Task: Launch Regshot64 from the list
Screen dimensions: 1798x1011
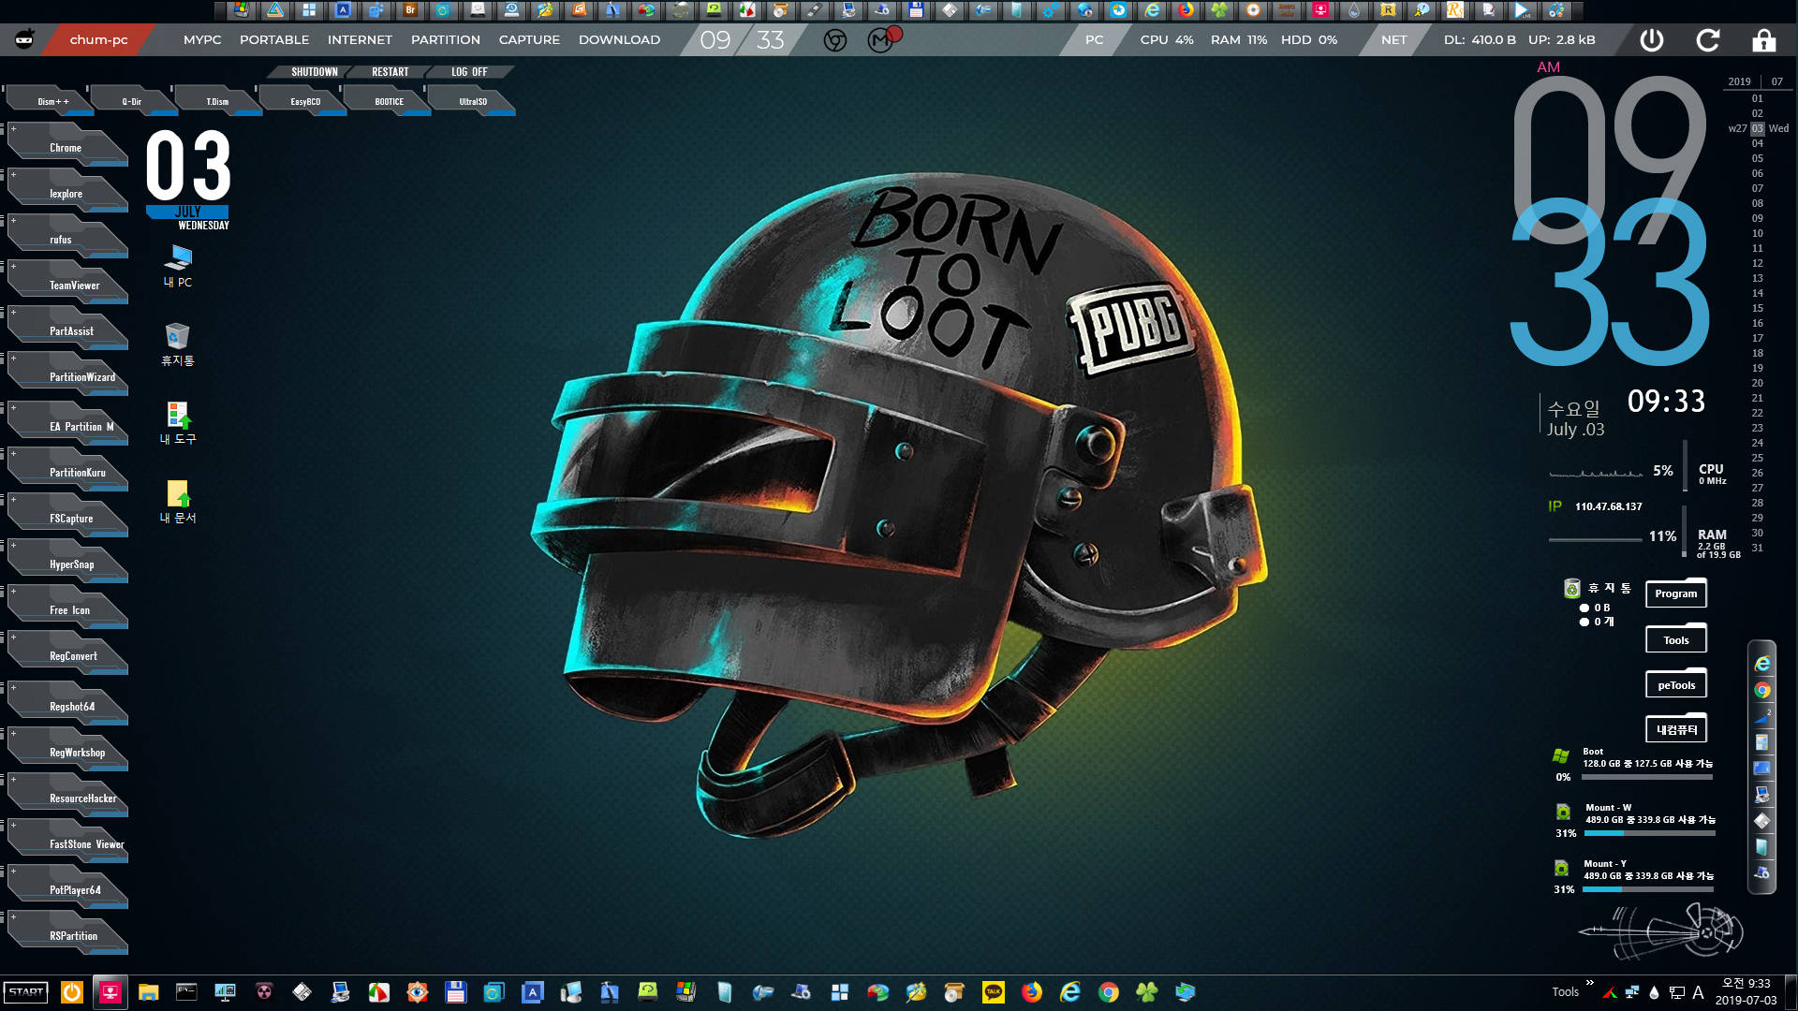Action: 67,705
